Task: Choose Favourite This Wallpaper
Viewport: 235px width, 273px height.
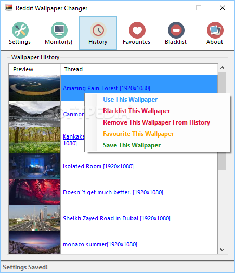Action: pyautogui.click(x=138, y=134)
